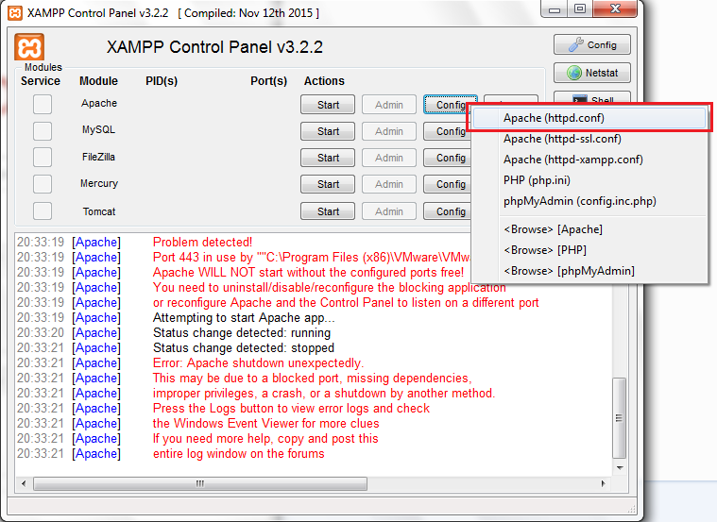Click the Tomcat module name label
The width and height of the screenshot is (717, 522).
[x=99, y=211]
